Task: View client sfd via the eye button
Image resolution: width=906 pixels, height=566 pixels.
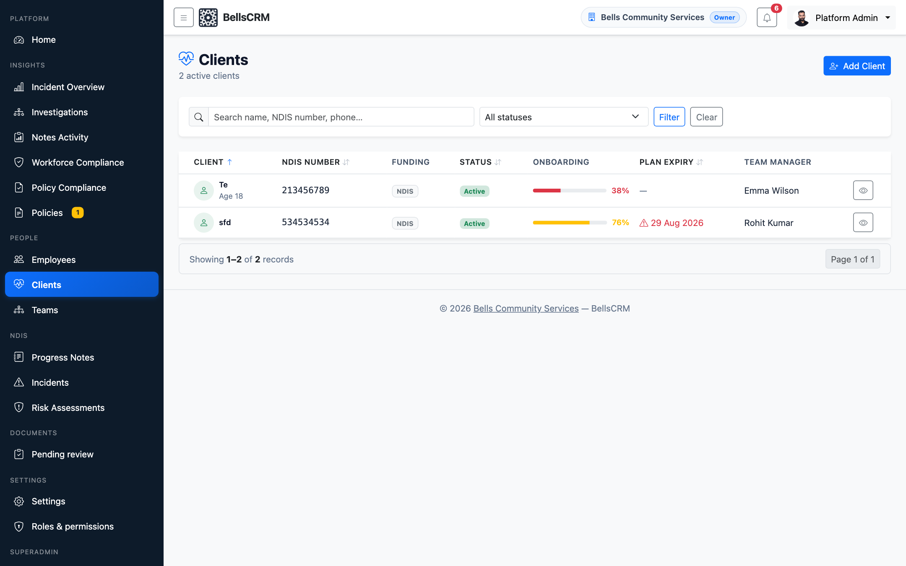Action: (x=863, y=223)
